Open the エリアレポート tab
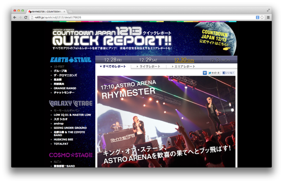 184,67
